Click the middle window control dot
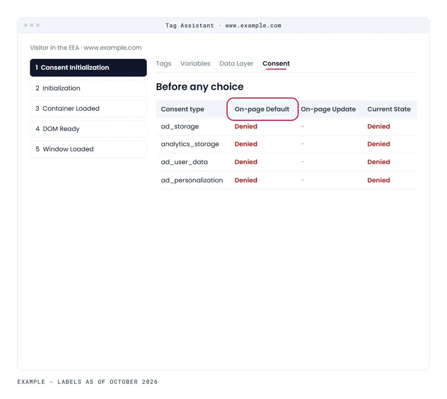The width and height of the screenshot is (447, 399). (32, 25)
